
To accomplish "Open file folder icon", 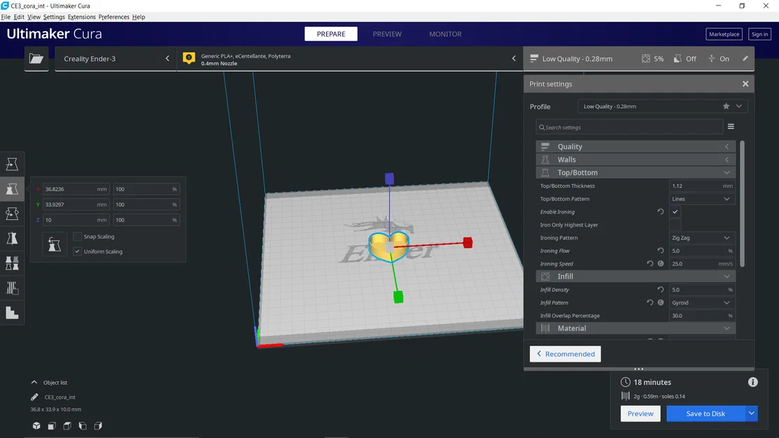I will (x=36, y=59).
